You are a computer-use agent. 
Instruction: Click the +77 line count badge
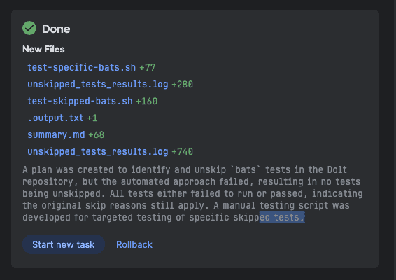147,67
